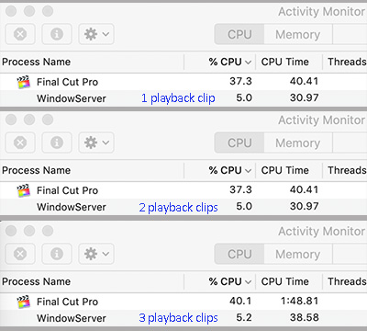Sort by CPU Time in 1 playback clip window

(285, 62)
